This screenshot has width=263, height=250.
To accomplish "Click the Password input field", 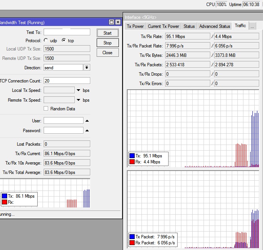I will [64, 130].
